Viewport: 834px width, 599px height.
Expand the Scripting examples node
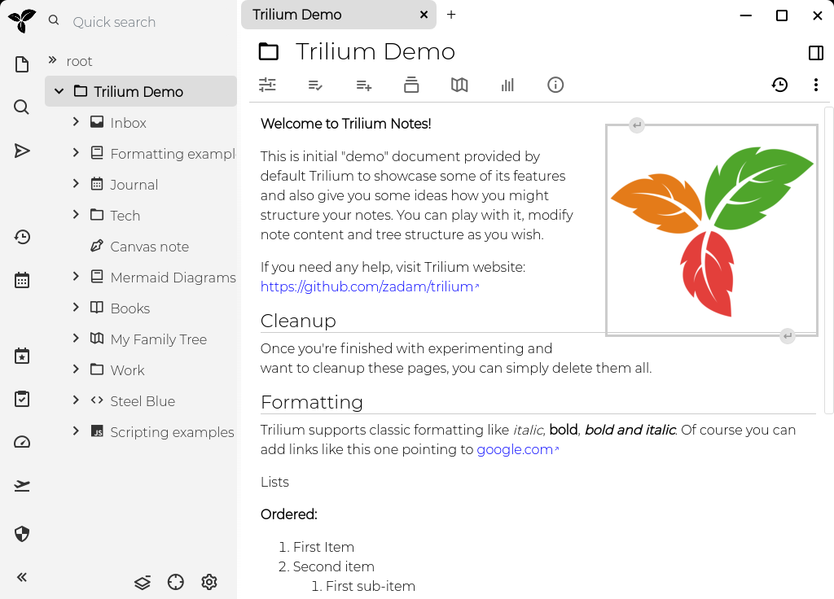pyautogui.click(x=74, y=431)
